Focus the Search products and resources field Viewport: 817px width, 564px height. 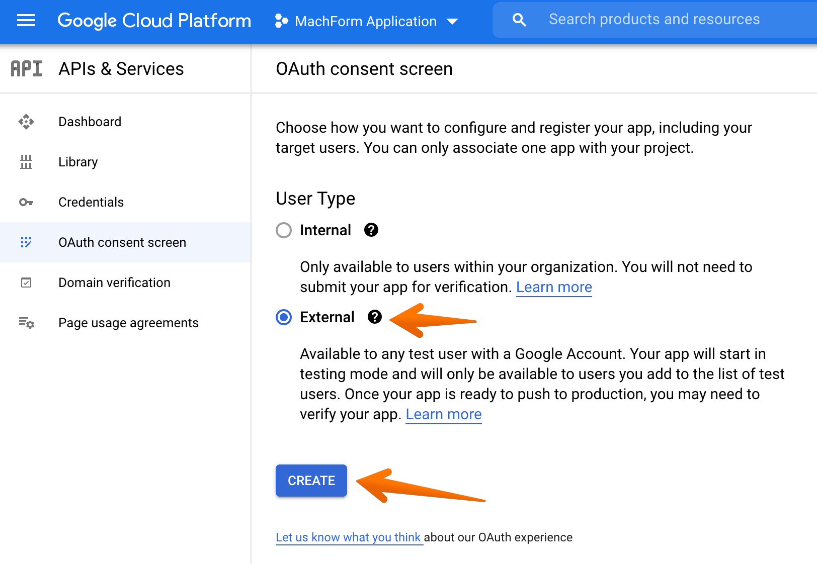pos(654,20)
